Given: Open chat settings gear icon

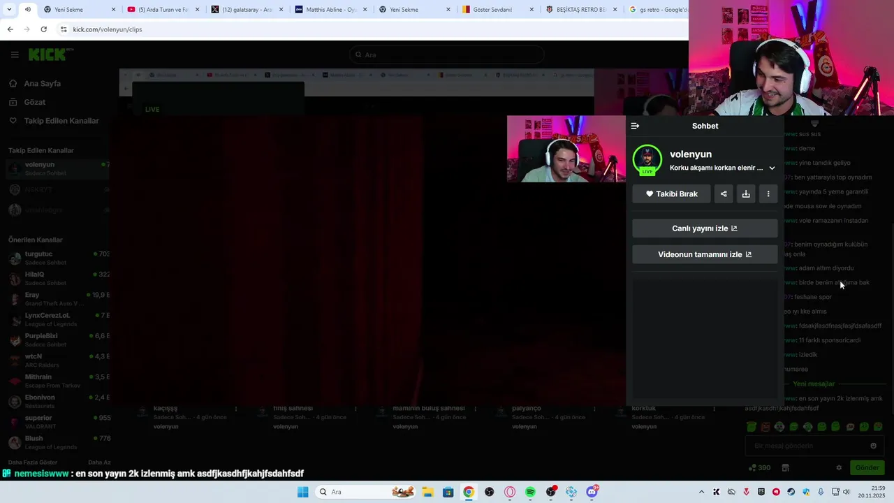Looking at the screenshot, I should pos(839,467).
